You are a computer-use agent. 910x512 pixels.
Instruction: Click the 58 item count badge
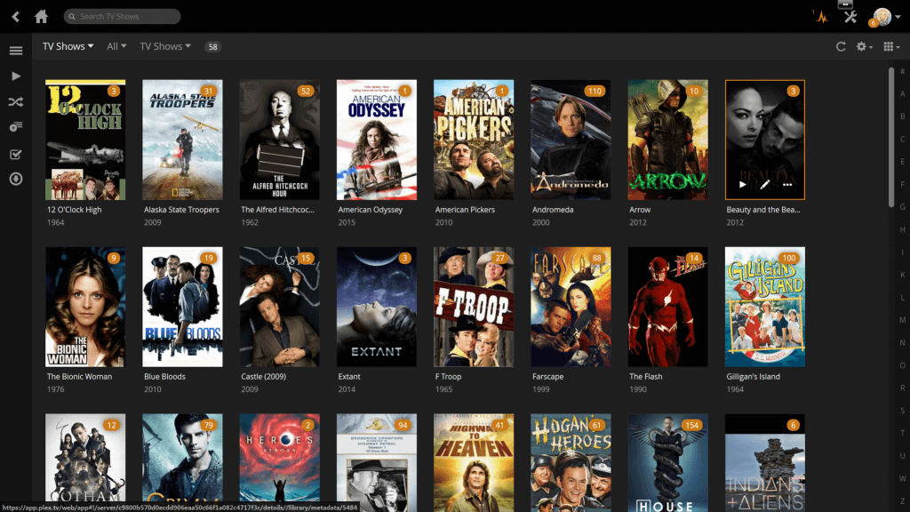pyautogui.click(x=213, y=47)
